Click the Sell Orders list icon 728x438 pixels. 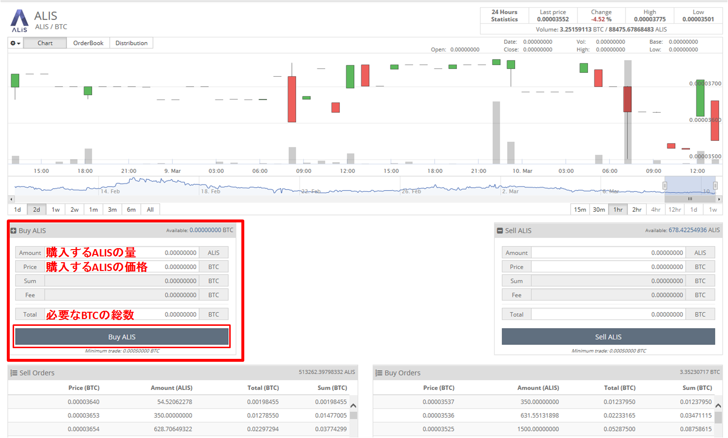pos(14,373)
